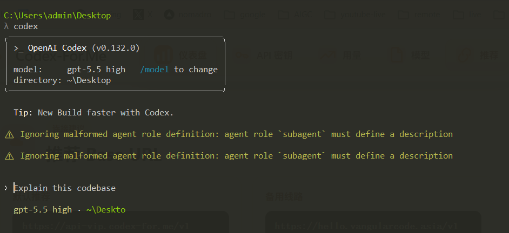Click the 备用线路 heading in background page
This screenshot has height=233, width=509.
[284, 196]
